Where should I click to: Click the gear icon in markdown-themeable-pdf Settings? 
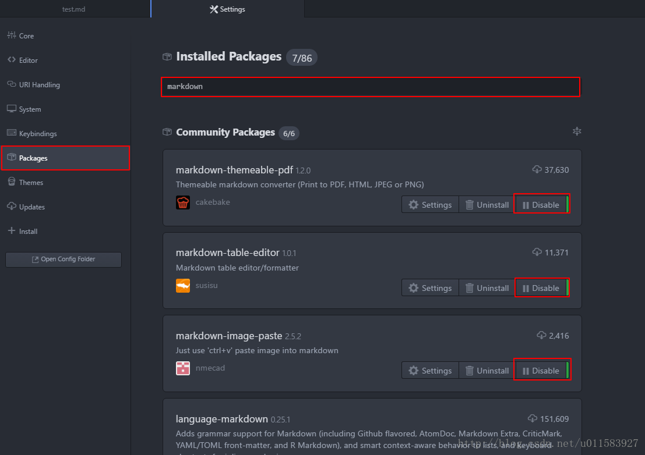click(x=414, y=205)
